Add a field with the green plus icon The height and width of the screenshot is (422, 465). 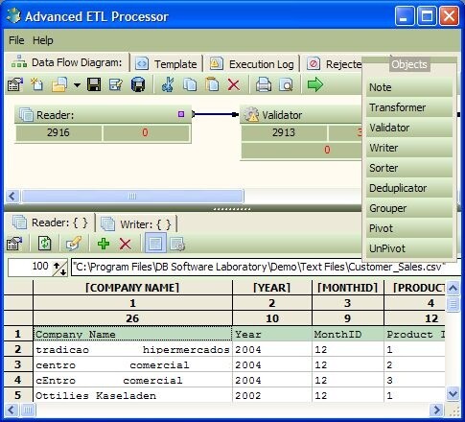coord(104,244)
